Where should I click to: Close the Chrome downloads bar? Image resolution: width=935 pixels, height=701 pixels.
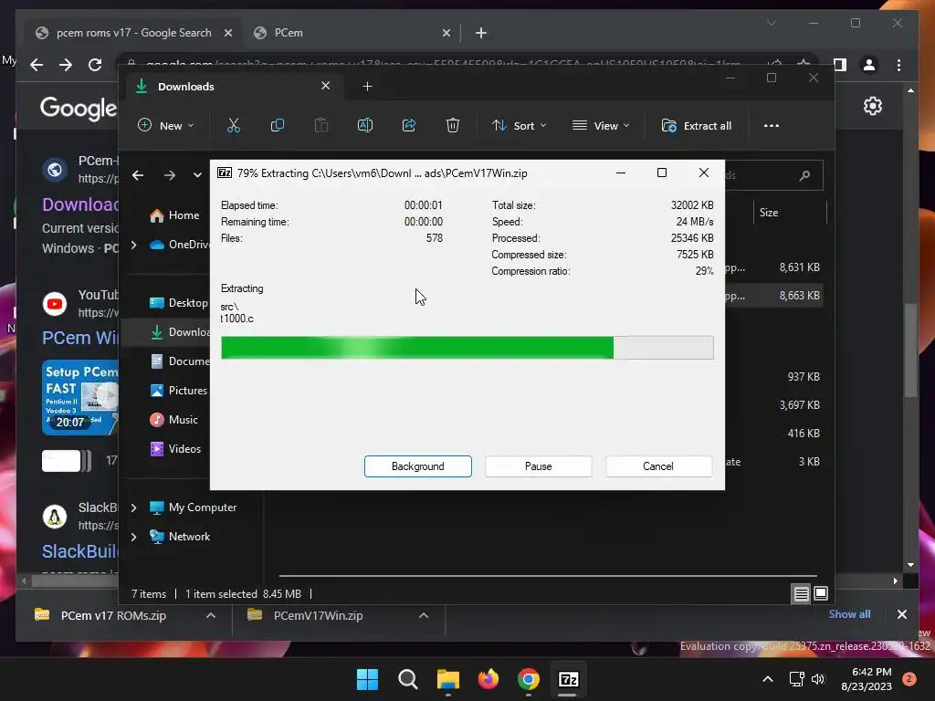tap(901, 614)
